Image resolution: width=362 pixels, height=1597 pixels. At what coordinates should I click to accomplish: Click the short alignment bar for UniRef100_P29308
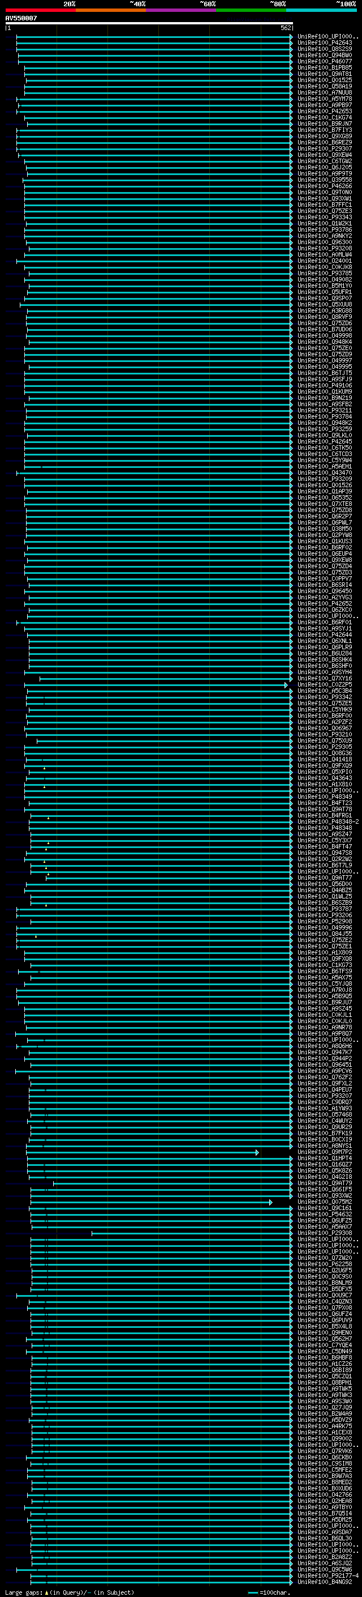pyautogui.click(x=192, y=1233)
